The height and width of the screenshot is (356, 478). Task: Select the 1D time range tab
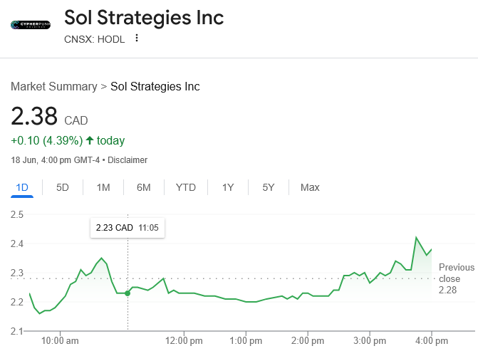(x=22, y=187)
